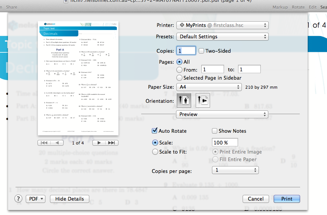Viewport: 327px width, 215px height.
Task: Click Markup in the window toolbar
Action: 280,7
